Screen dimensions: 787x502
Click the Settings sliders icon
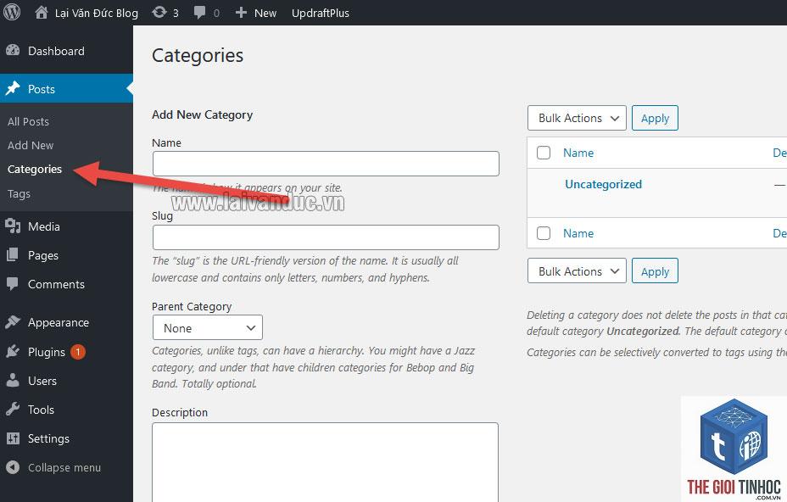coord(13,438)
